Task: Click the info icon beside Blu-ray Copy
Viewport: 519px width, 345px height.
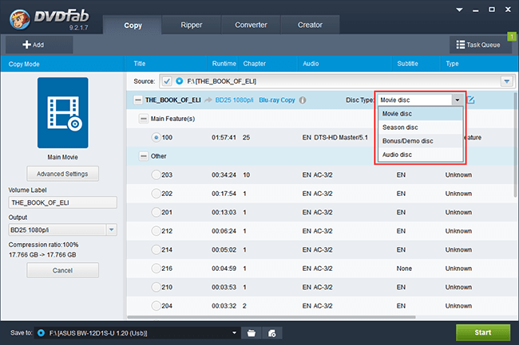Action: 303,100
